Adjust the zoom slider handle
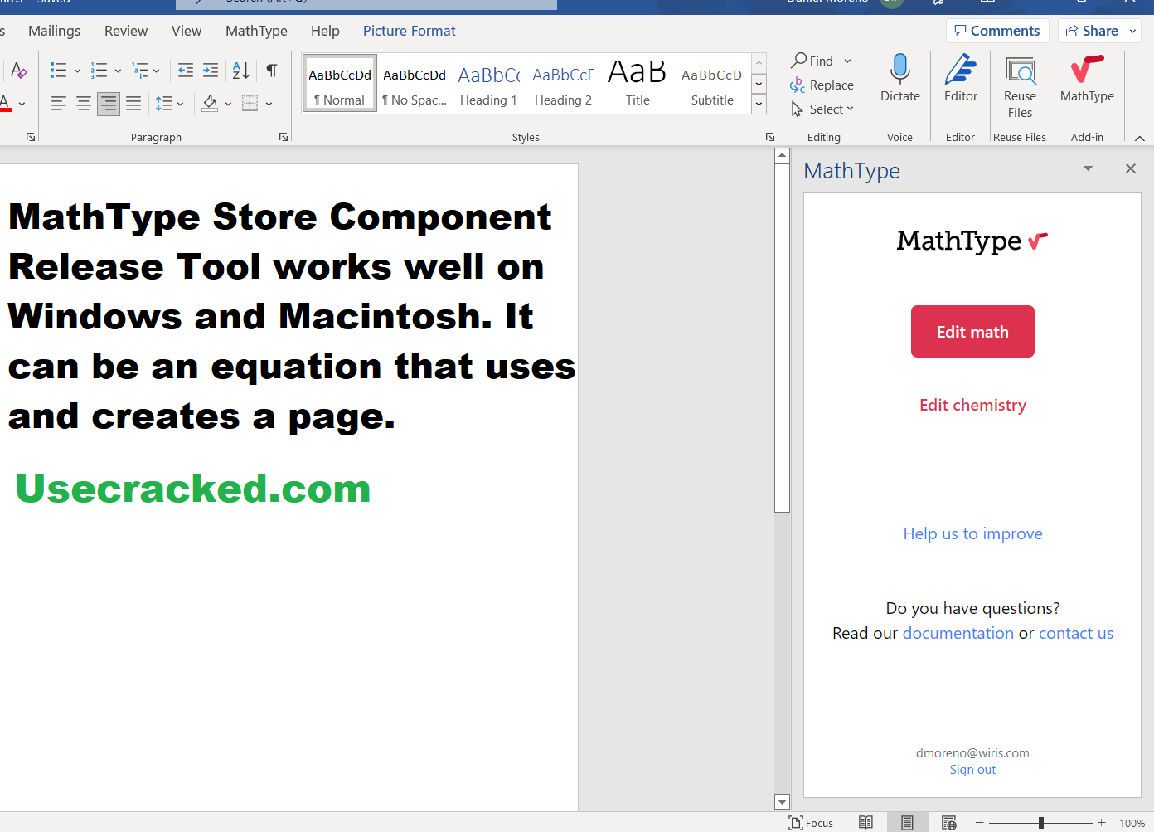The height and width of the screenshot is (832, 1154). tap(1041, 823)
